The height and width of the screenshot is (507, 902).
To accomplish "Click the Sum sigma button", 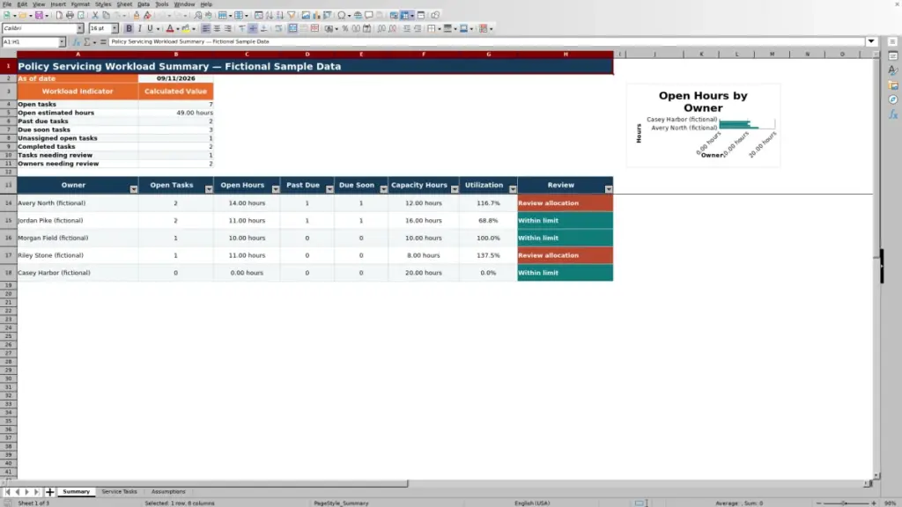I will click(87, 42).
